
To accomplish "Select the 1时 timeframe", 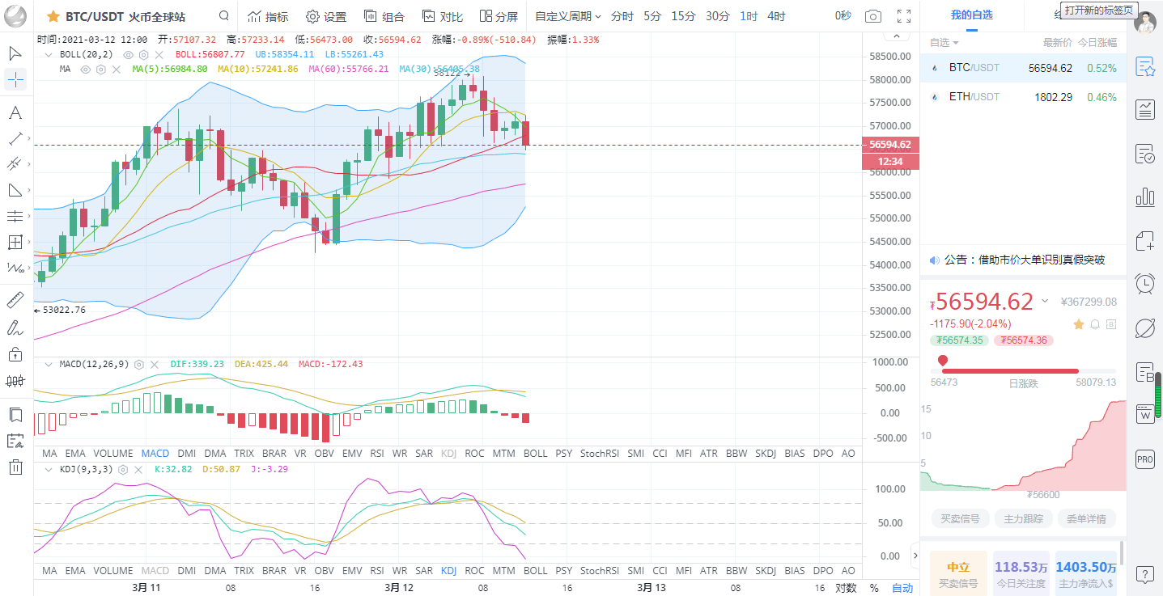I will tap(749, 16).
